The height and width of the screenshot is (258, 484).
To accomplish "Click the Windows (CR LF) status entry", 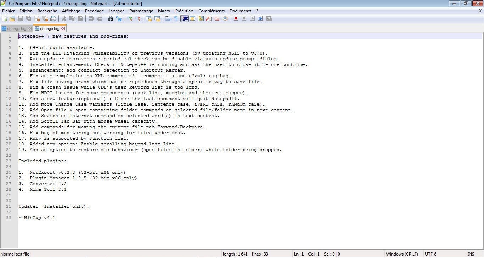I will (402, 254).
